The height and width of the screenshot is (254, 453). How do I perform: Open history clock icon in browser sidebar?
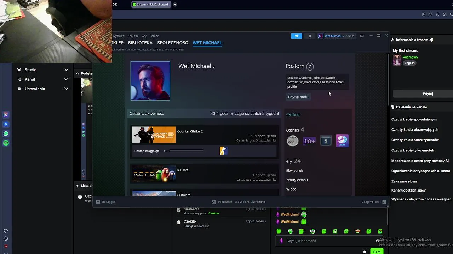point(6,239)
